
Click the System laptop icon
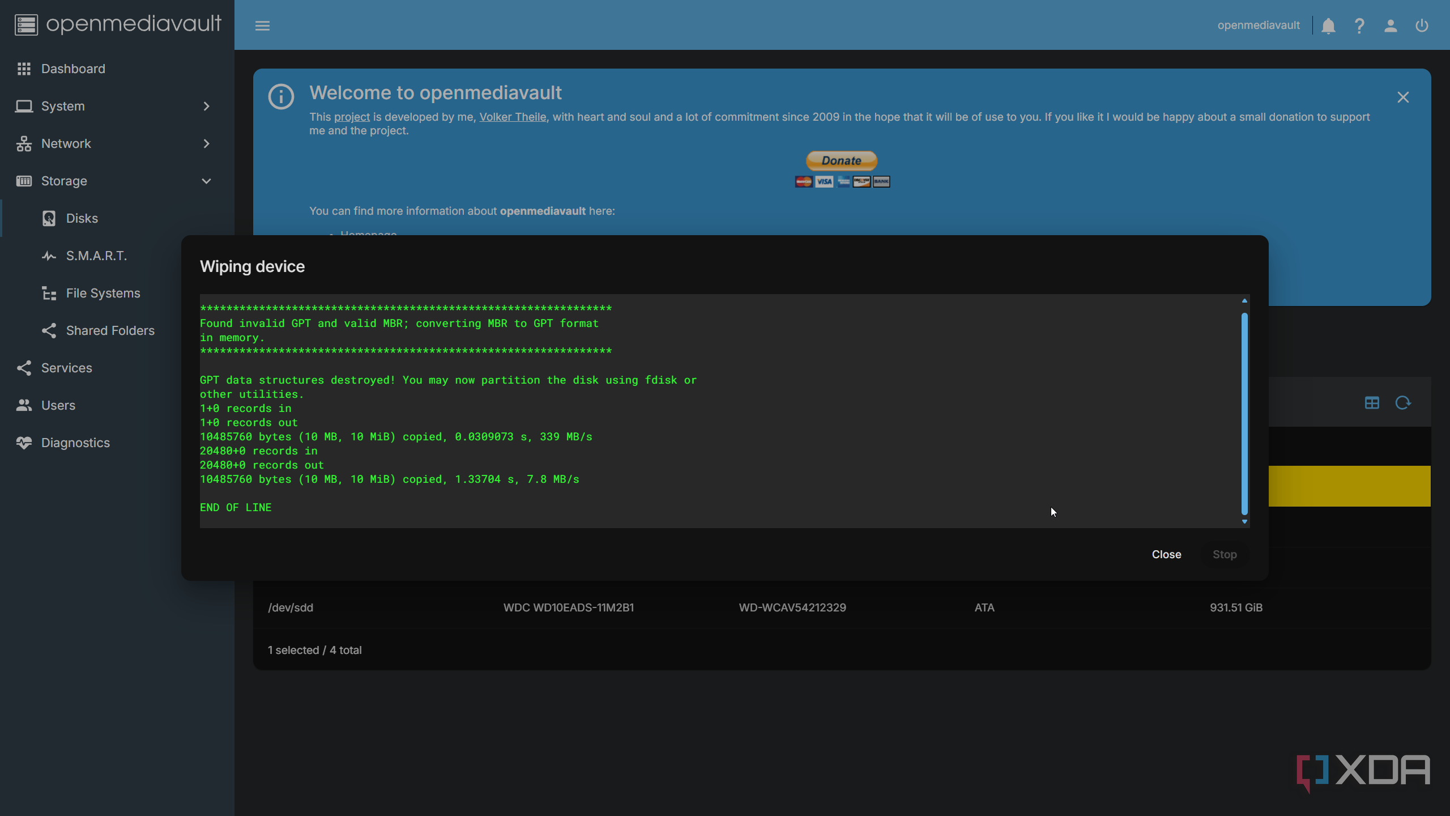(24, 106)
